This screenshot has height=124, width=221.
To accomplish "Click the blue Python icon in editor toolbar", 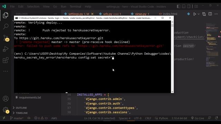I will 189,14.
